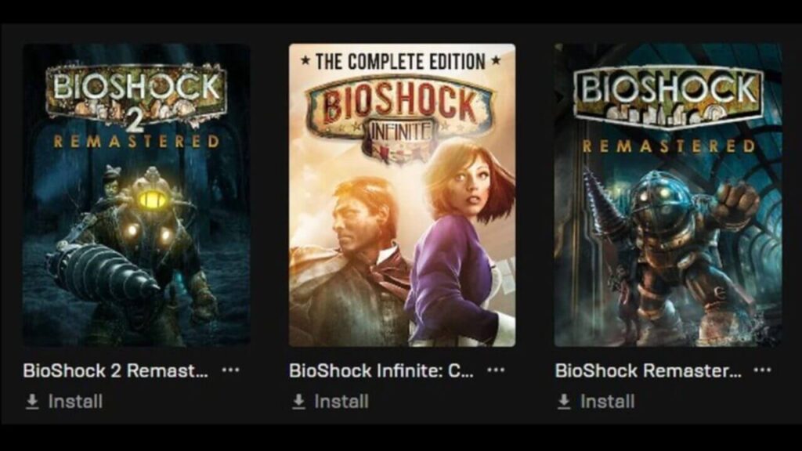Open the three-dot menu for BioShock 2 Remastered
This screenshot has width=802, height=451.
coord(231,370)
